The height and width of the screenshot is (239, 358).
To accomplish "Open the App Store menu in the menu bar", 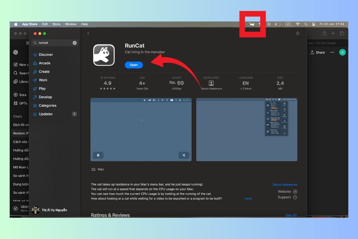I will pyautogui.click(x=30, y=24).
